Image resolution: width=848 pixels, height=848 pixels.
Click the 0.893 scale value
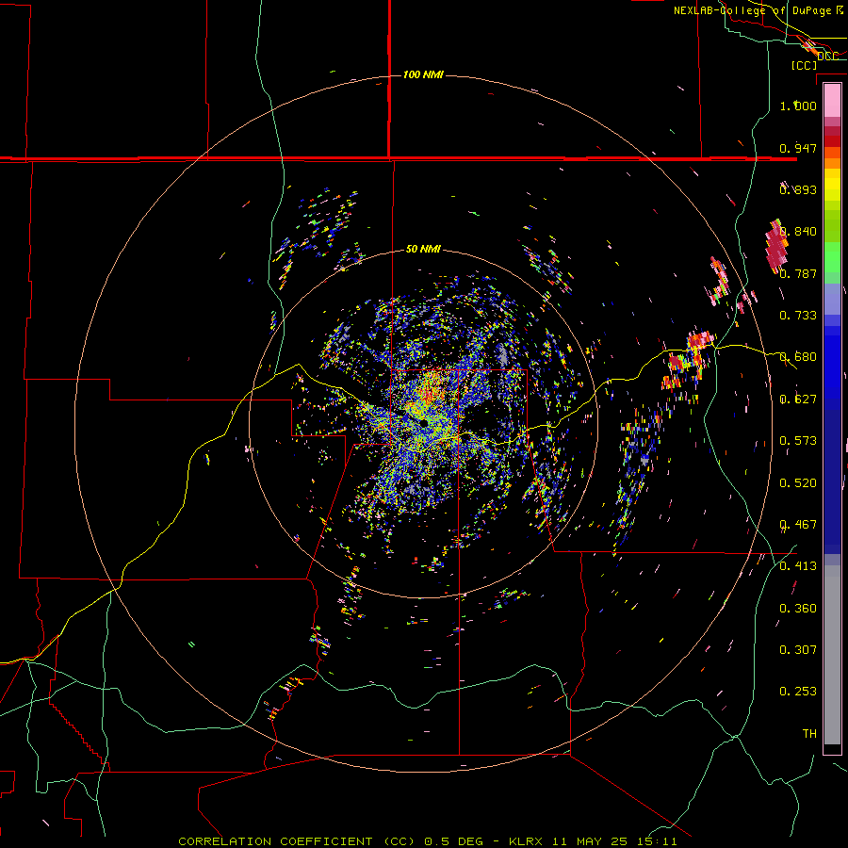(x=798, y=189)
